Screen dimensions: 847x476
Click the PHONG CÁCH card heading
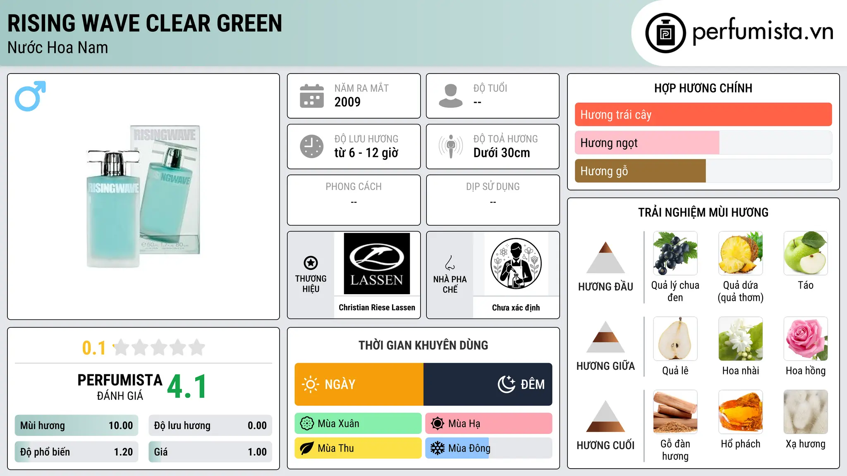coord(354,187)
